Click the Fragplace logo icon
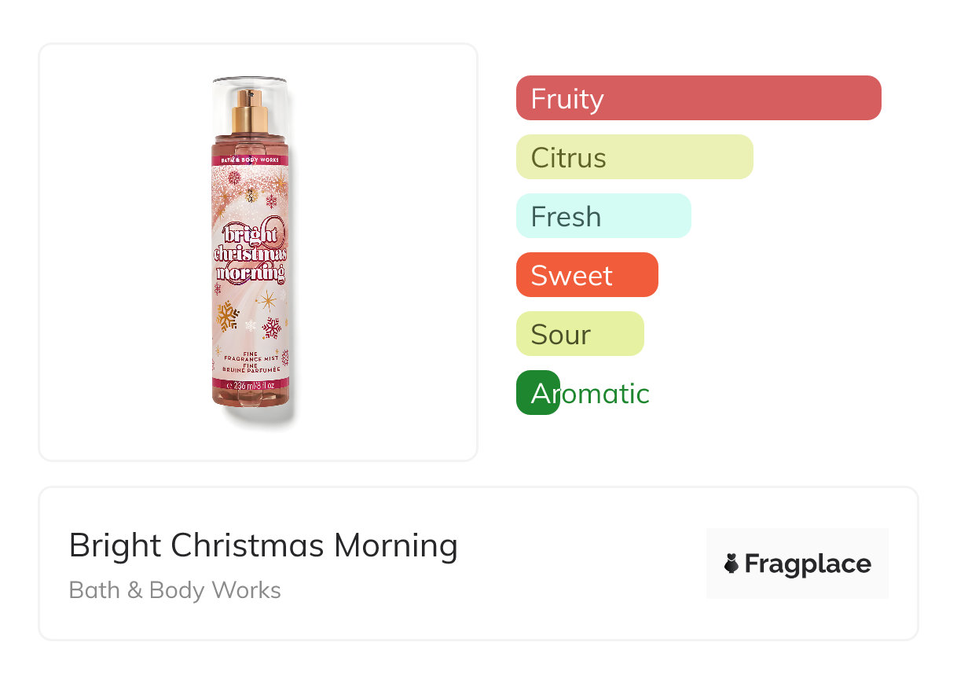 (731, 563)
